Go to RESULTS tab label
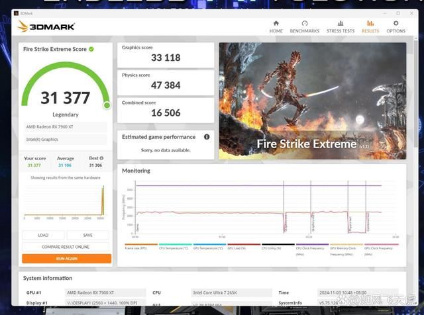This screenshot has width=424, height=315. (370, 31)
